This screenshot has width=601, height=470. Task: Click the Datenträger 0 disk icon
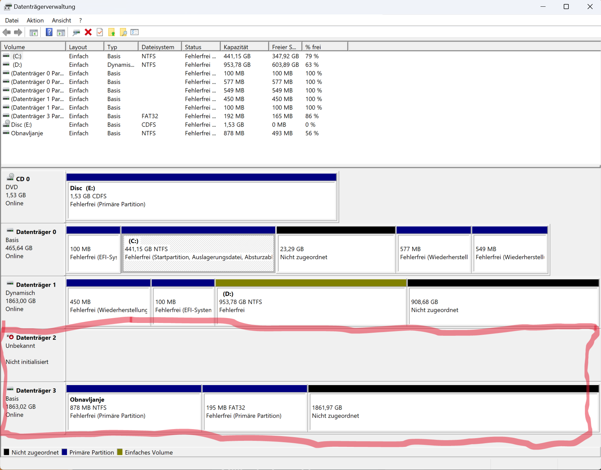click(x=10, y=231)
